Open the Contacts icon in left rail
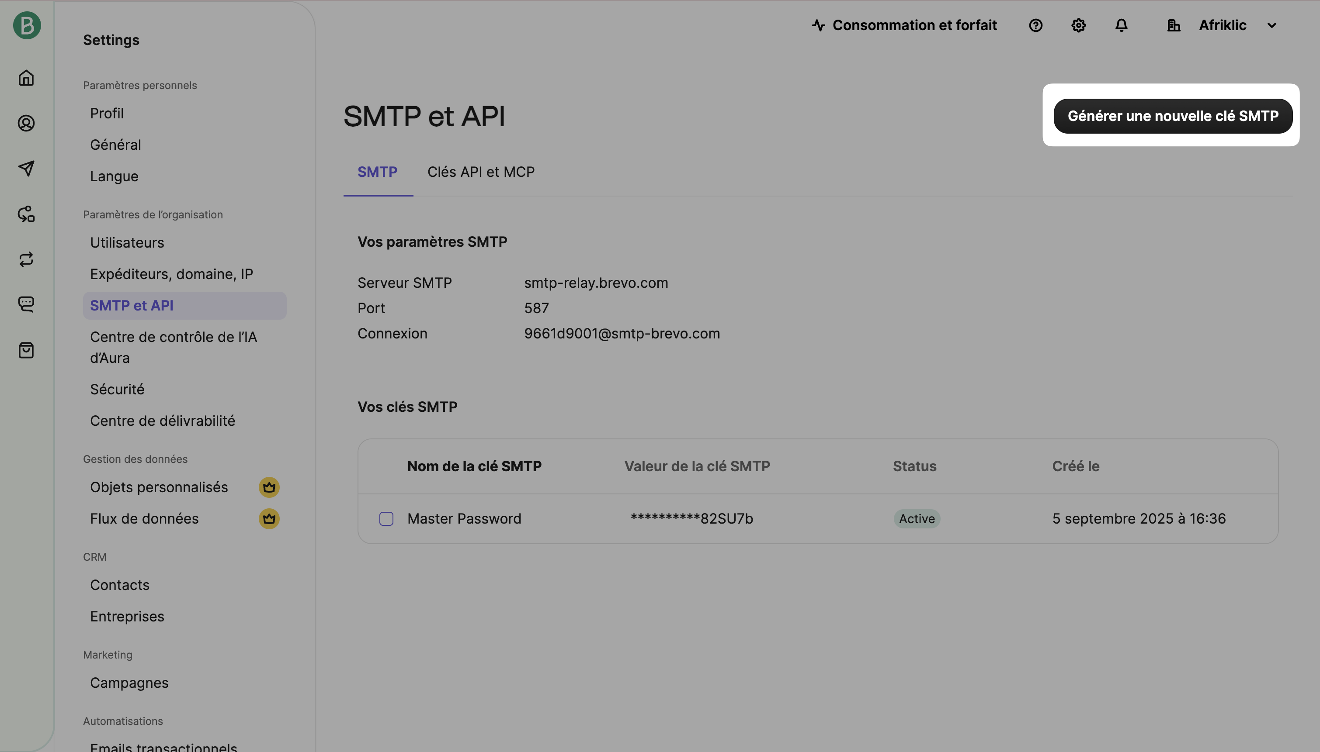Image resolution: width=1320 pixels, height=752 pixels. coord(26,123)
